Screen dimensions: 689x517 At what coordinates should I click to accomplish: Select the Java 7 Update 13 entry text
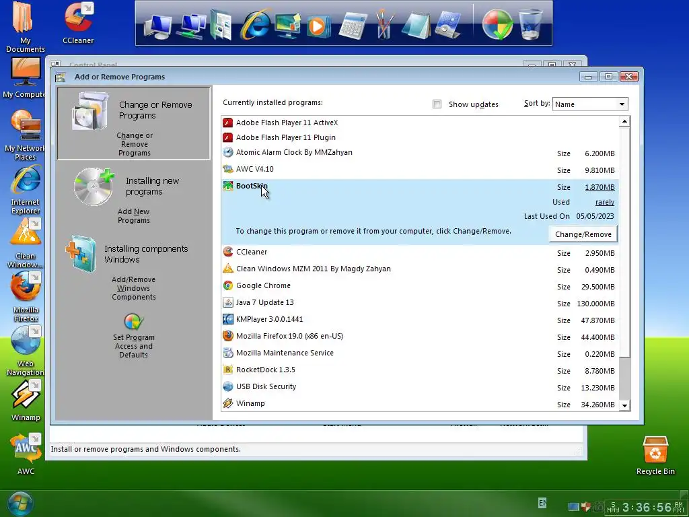[x=265, y=302]
